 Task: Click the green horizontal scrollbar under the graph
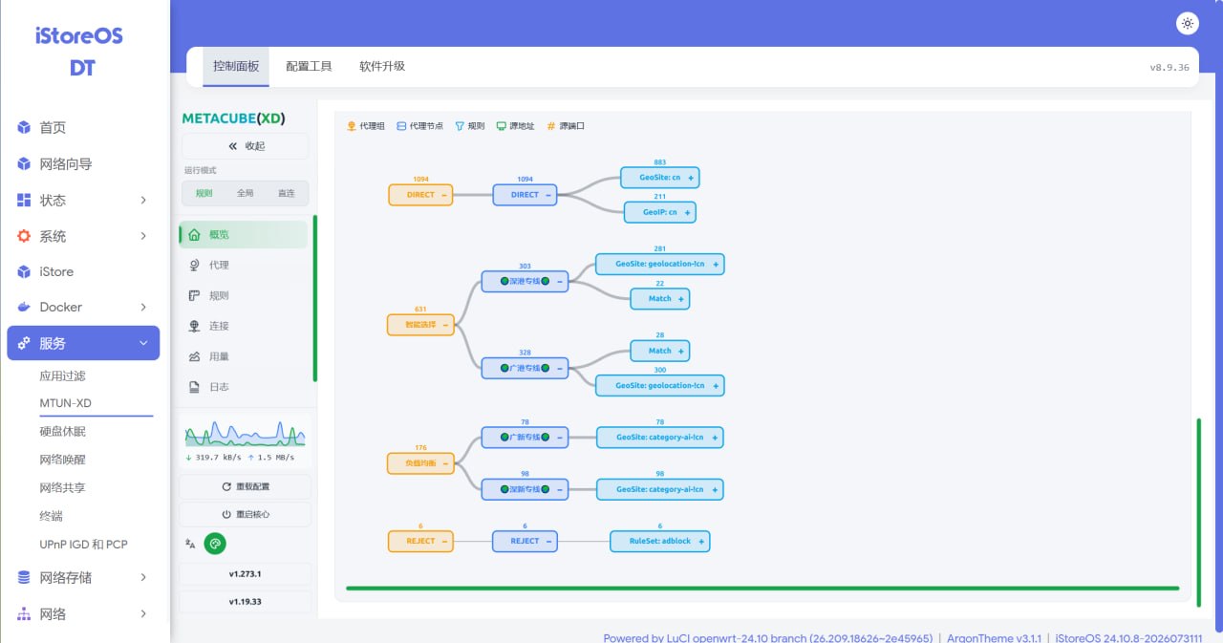pos(762,589)
